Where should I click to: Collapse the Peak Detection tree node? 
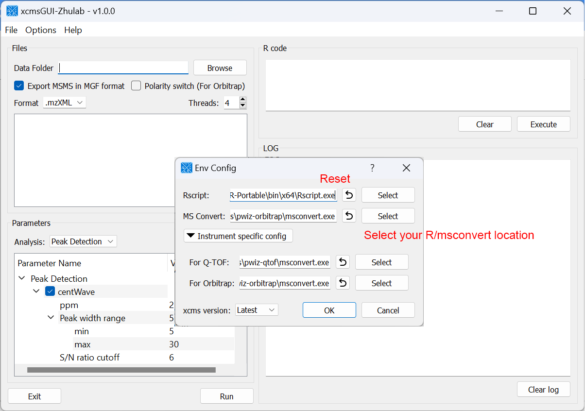click(x=21, y=279)
